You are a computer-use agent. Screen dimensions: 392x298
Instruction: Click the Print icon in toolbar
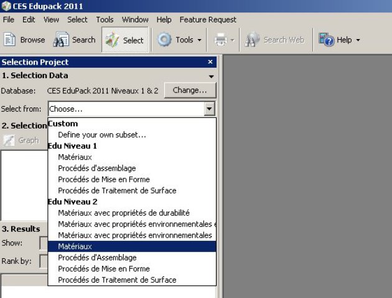[221, 40]
